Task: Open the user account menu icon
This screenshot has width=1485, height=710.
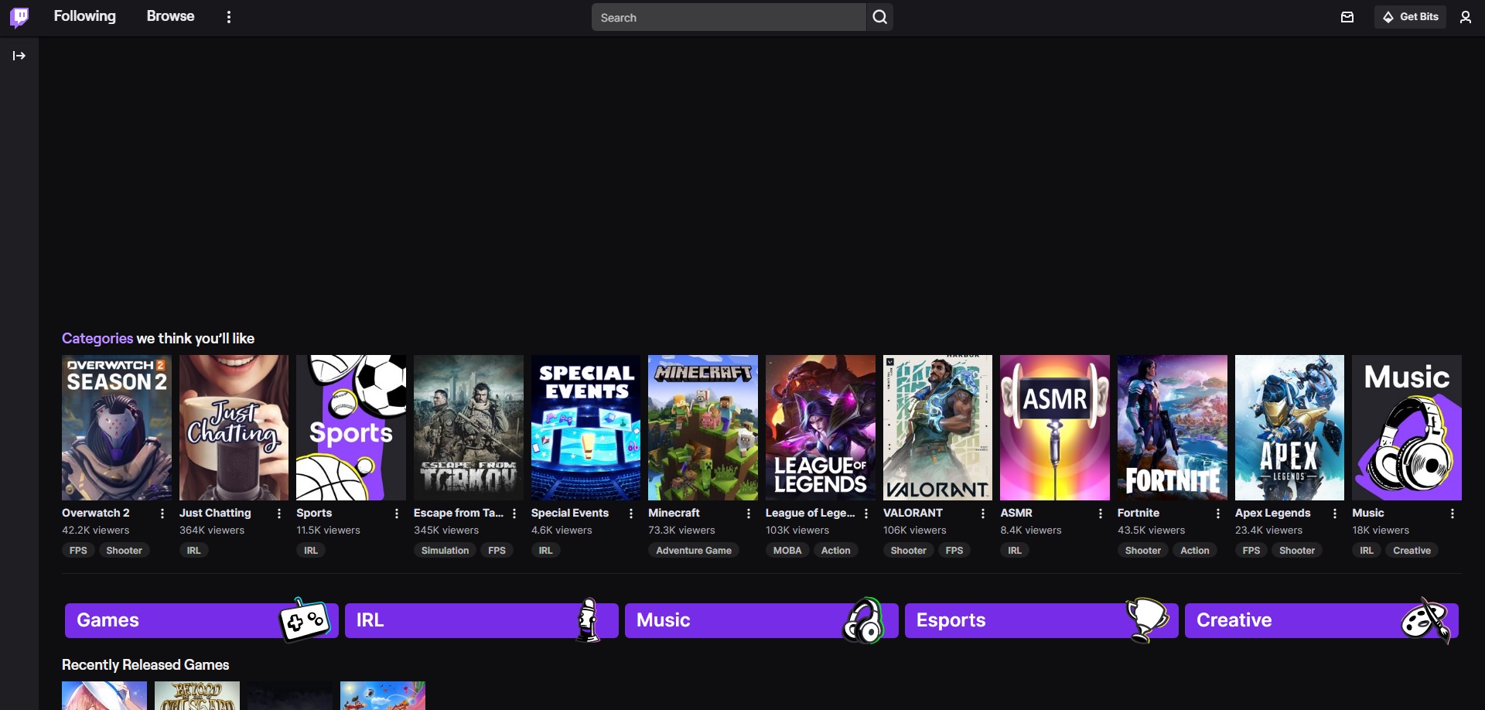Action: click(1466, 17)
